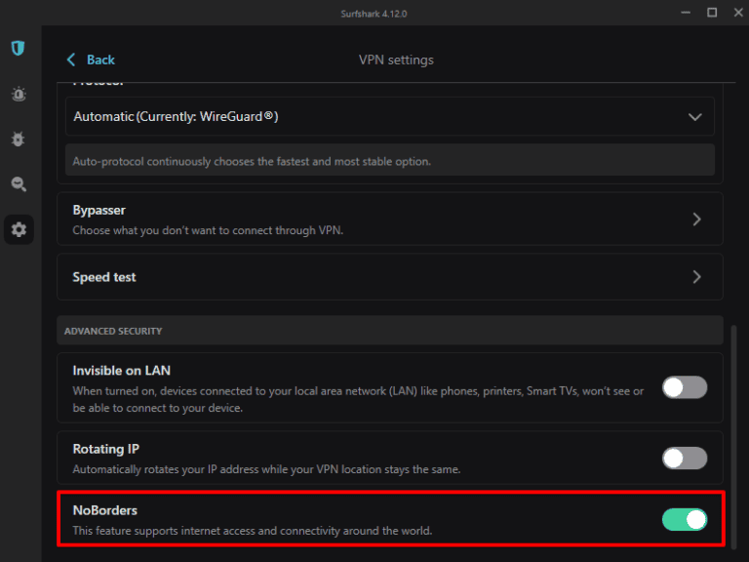Click the vertical scrollbar on the right
The width and height of the screenshot is (749, 562).
coord(733,437)
